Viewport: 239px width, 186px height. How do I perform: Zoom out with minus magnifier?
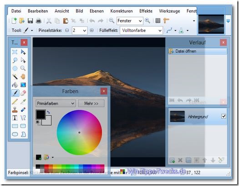pos(112,21)
